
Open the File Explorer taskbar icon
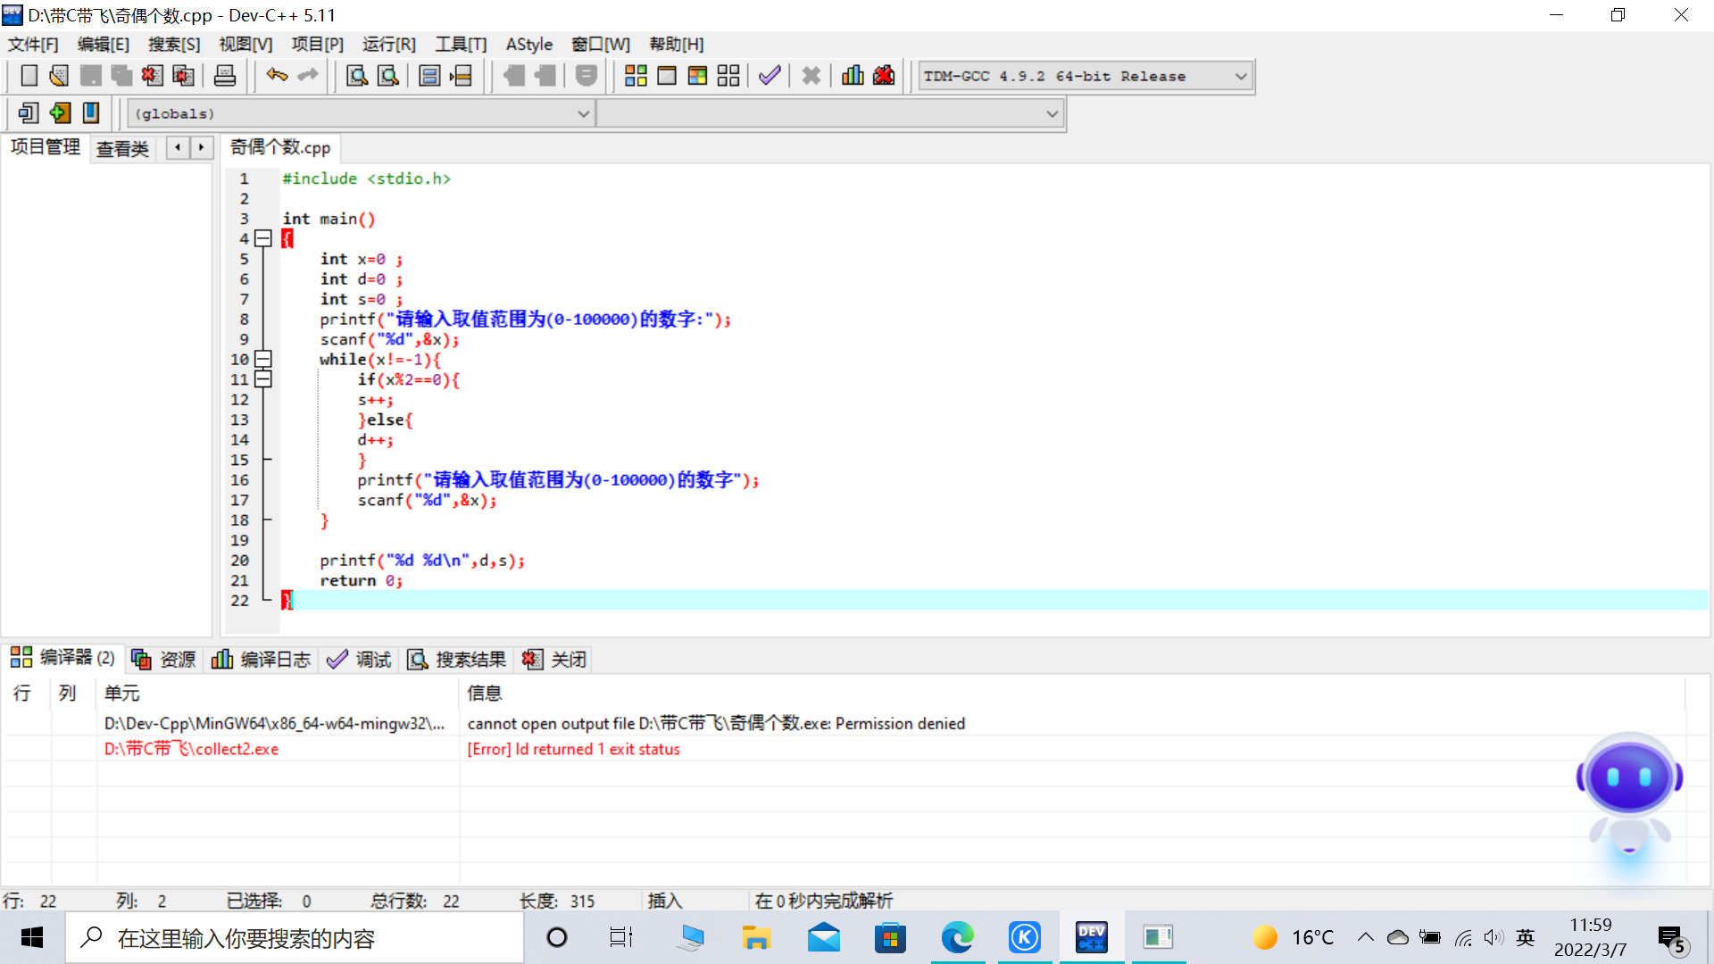(x=756, y=937)
